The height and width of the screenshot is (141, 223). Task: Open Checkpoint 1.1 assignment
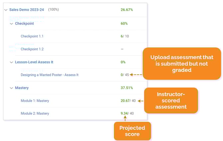[32, 36]
